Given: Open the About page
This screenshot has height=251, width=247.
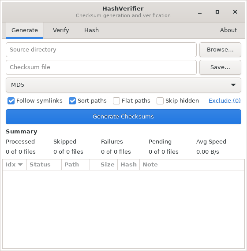Looking at the screenshot, I should (x=228, y=30).
